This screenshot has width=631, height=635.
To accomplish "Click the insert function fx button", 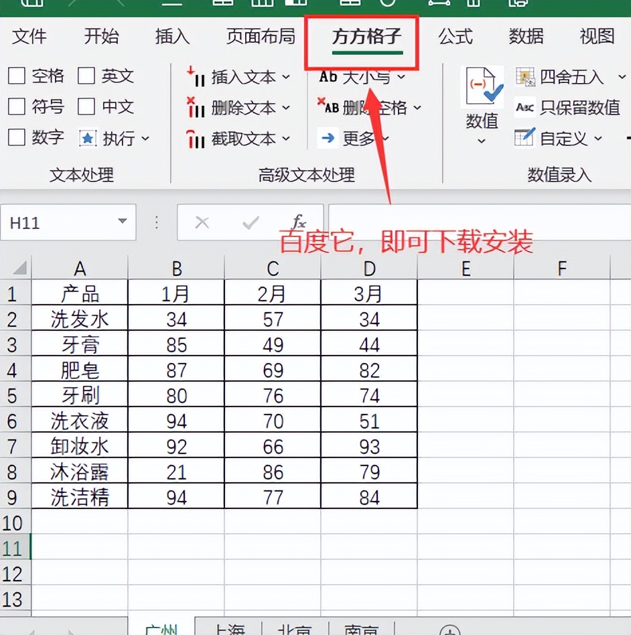I will point(299,222).
